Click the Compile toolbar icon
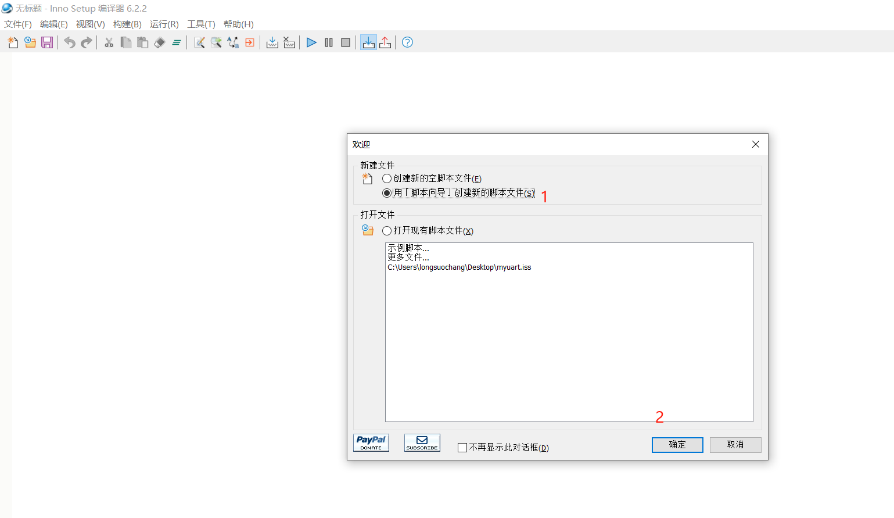Image resolution: width=894 pixels, height=518 pixels. pyautogui.click(x=272, y=42)
